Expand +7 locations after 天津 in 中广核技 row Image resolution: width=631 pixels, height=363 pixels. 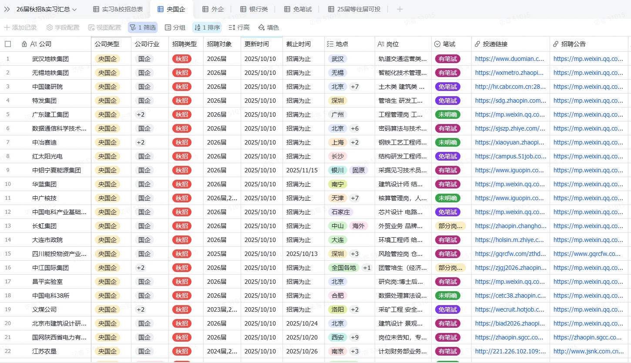355,198
